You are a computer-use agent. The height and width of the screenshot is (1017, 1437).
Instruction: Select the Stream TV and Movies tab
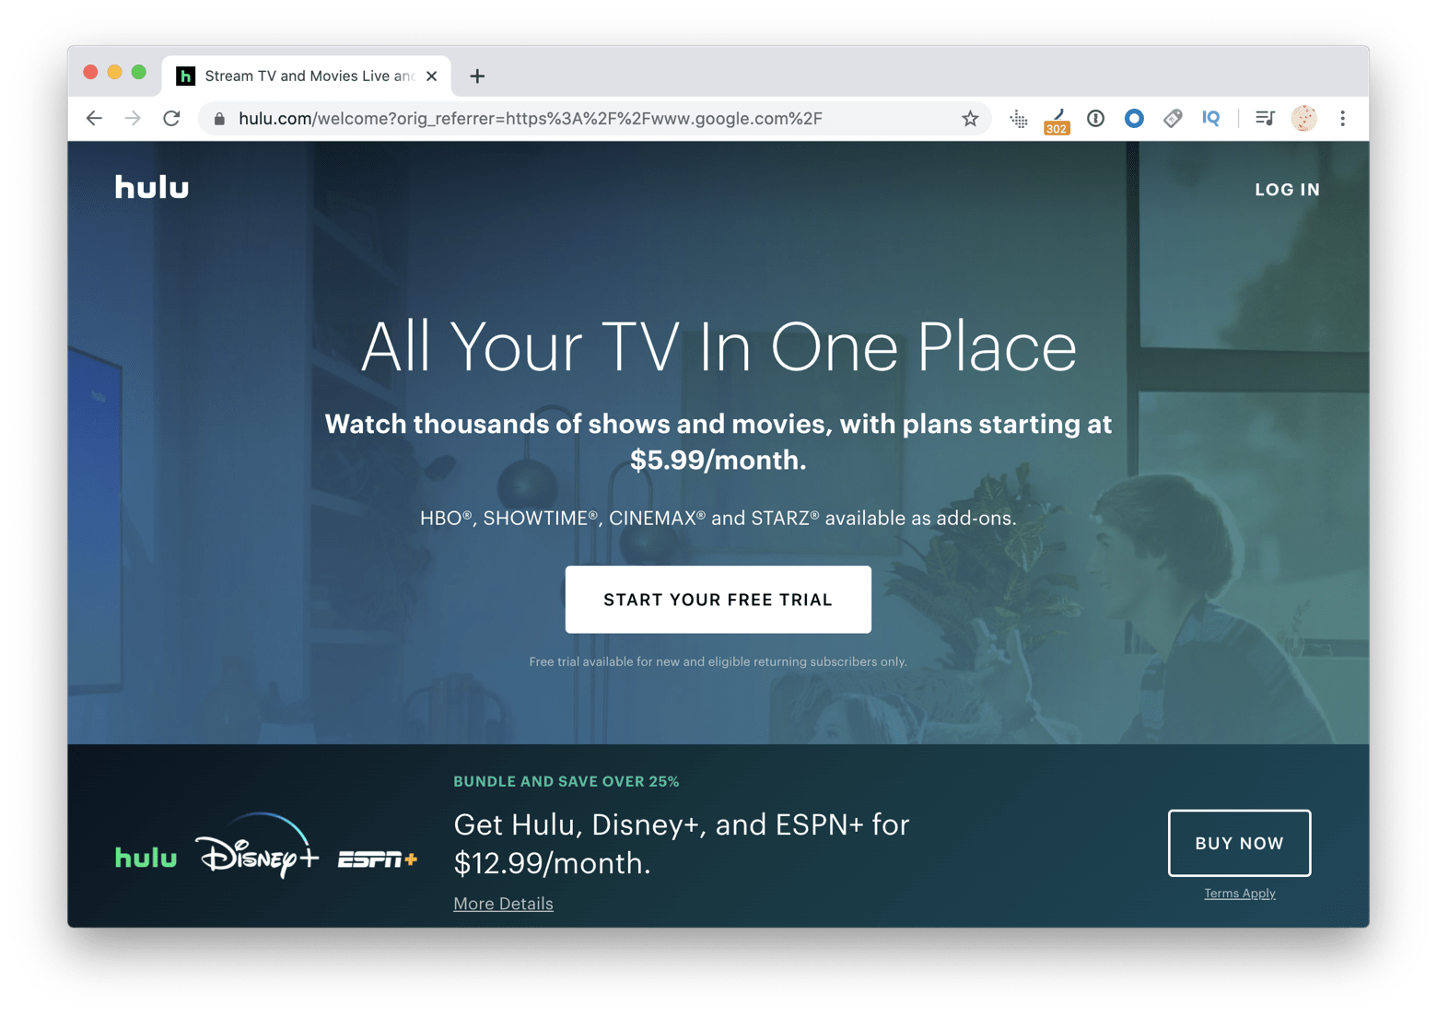point(307,76)
